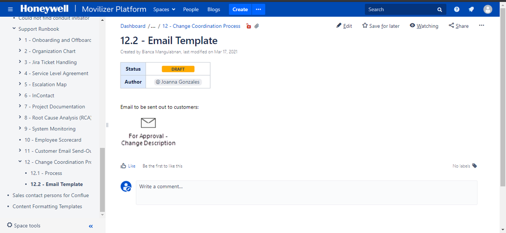The image size is (506, 233).
Task: Expand 1 - Onboarding and Offboarding node
Action: 20,40
